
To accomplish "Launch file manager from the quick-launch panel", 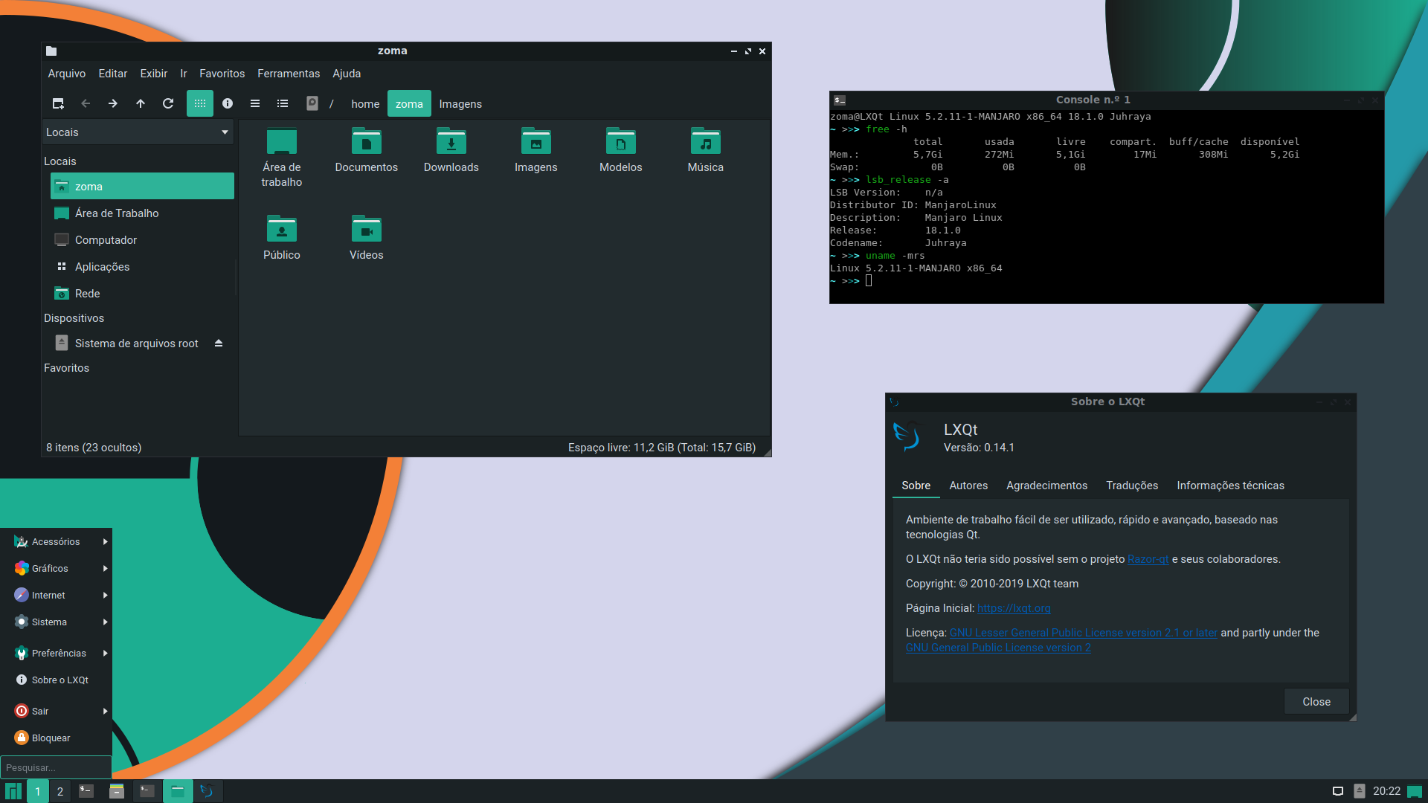I will point(117,791).
